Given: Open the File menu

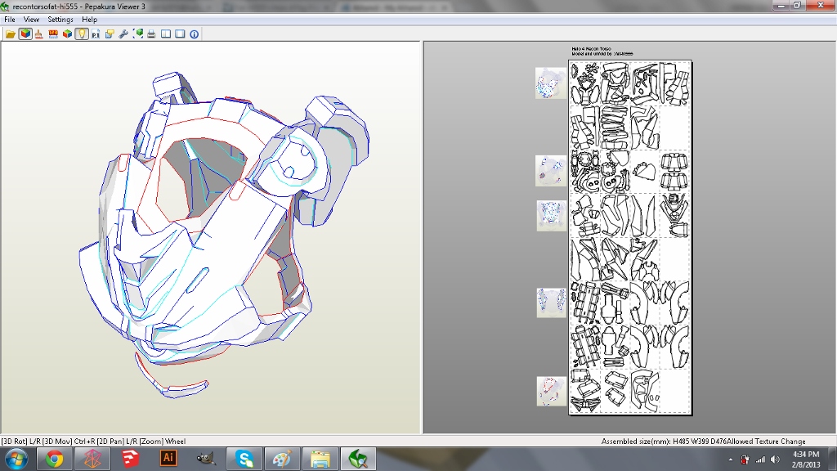Looking at the screenshot, I should click(10, 20).
